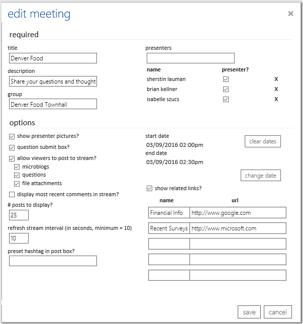
Task: Uncheck presenter box for sherstin lauman
Action: tap(226, 79)
